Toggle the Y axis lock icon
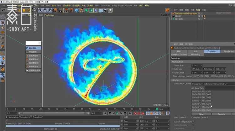Screen dimensions: 235x131 pos(45,10)
